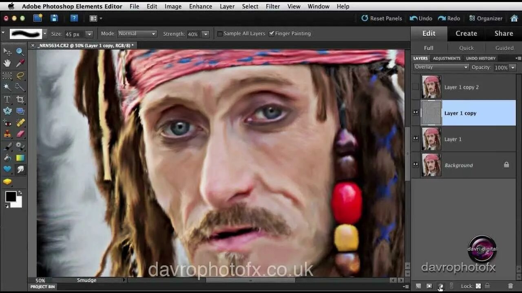The image size is (522, 293).
Task: Open the Enhance menu
Action: point(201,6)
